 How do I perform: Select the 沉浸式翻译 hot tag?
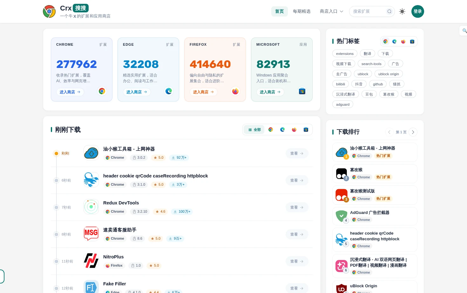pos(346,94)
